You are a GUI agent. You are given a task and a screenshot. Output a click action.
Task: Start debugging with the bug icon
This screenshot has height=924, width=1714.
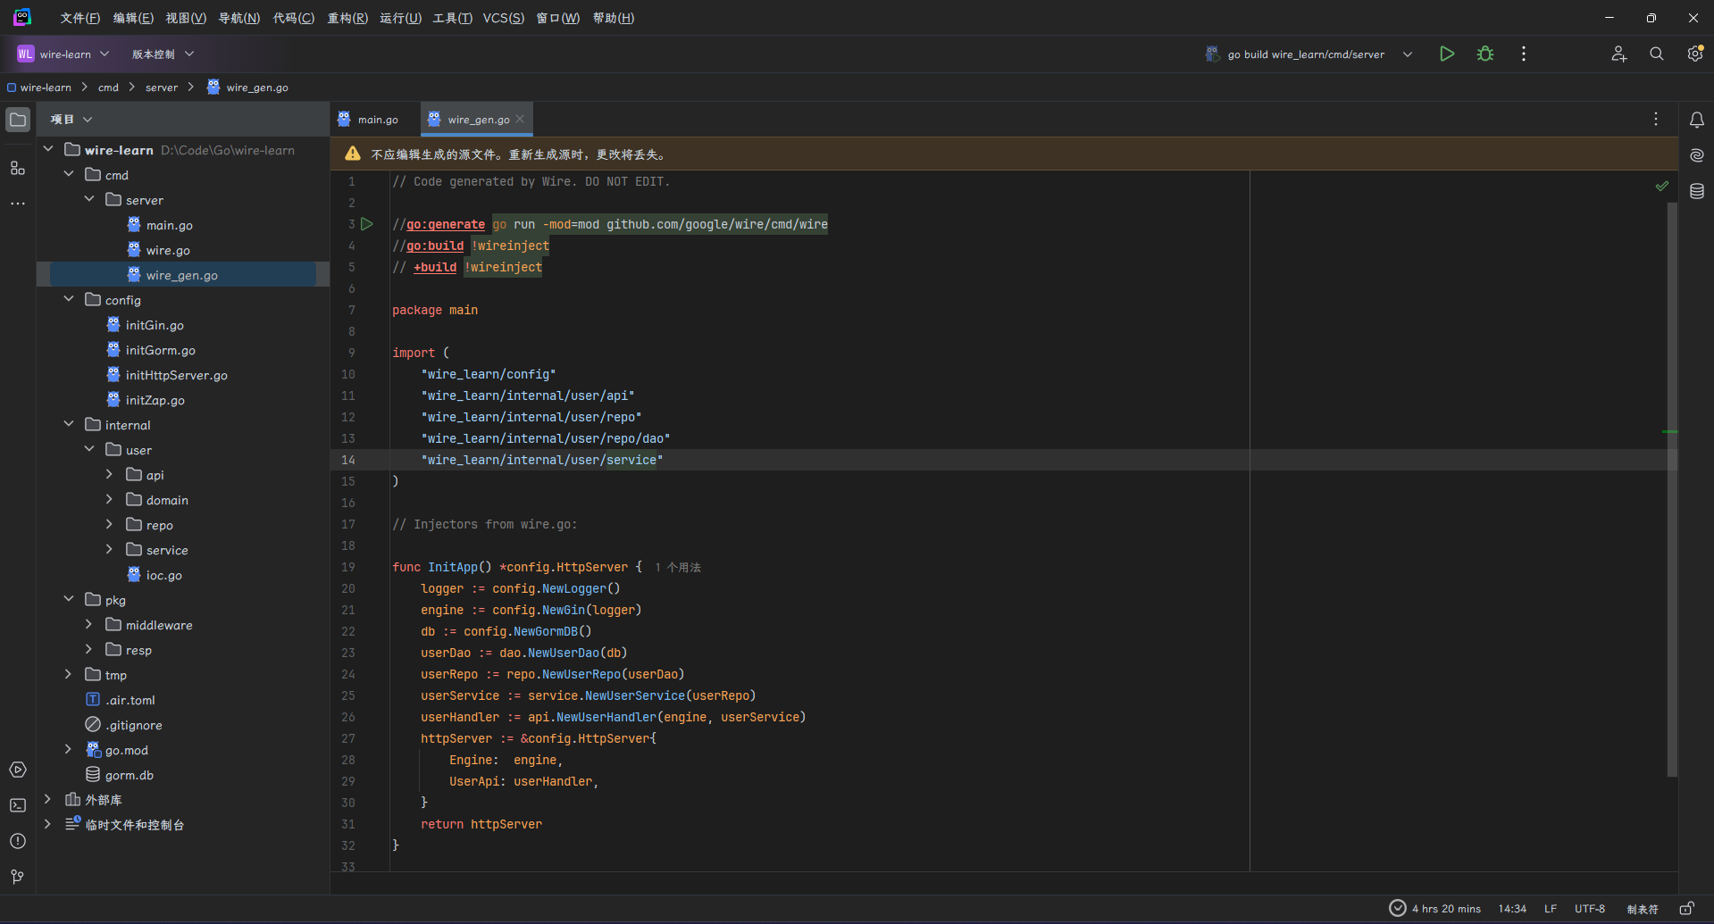pyautogui.click(x=1485, y=54)
